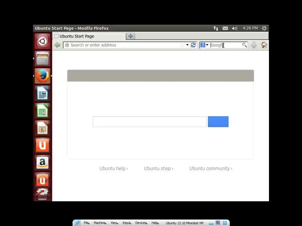Open the Ubuntu community link

click(211, 168)
